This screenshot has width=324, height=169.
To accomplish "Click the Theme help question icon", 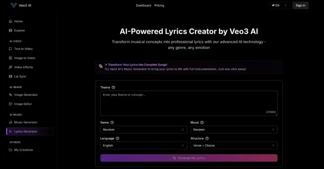I will point(113,87).
